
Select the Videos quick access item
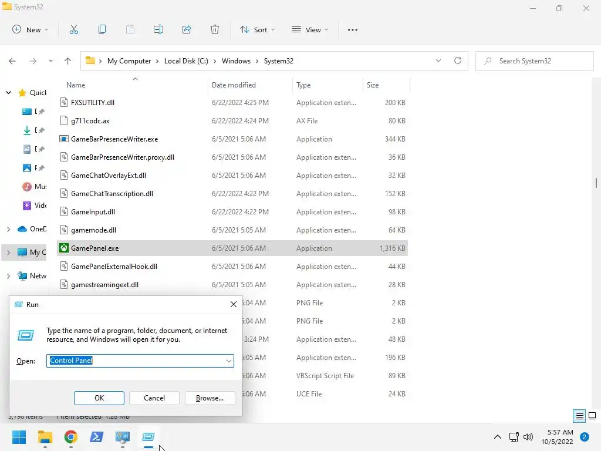35,206
